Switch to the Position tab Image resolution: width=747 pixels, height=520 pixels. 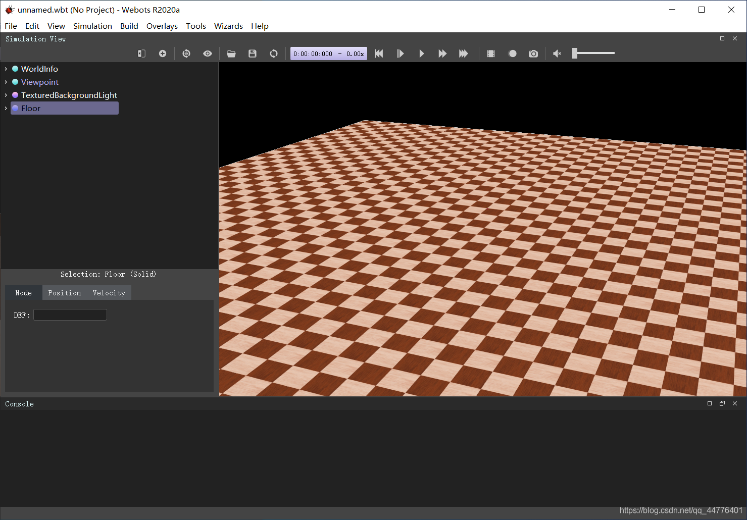[x=65, y=293]
